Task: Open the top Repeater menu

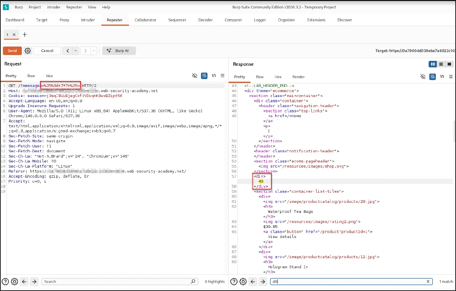Action: coord(74,7)
